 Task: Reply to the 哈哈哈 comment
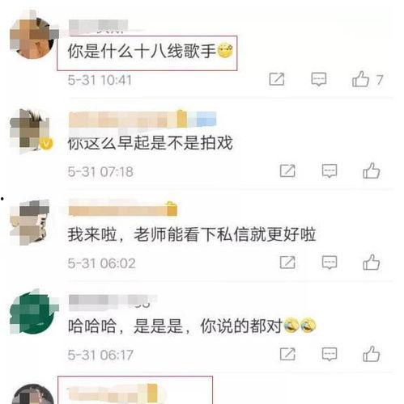point(330,354)
